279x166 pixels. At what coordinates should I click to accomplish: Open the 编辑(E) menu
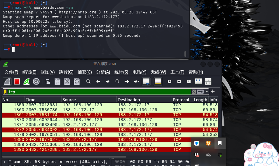[29, 72]
